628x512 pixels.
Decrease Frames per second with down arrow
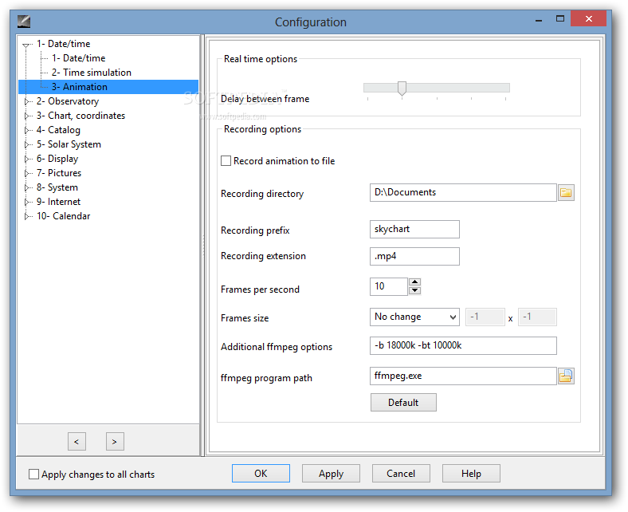coord(415,290)
